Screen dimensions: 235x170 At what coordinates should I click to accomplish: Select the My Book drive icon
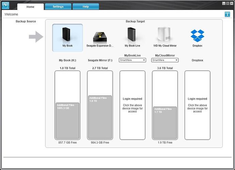[67, 38]
